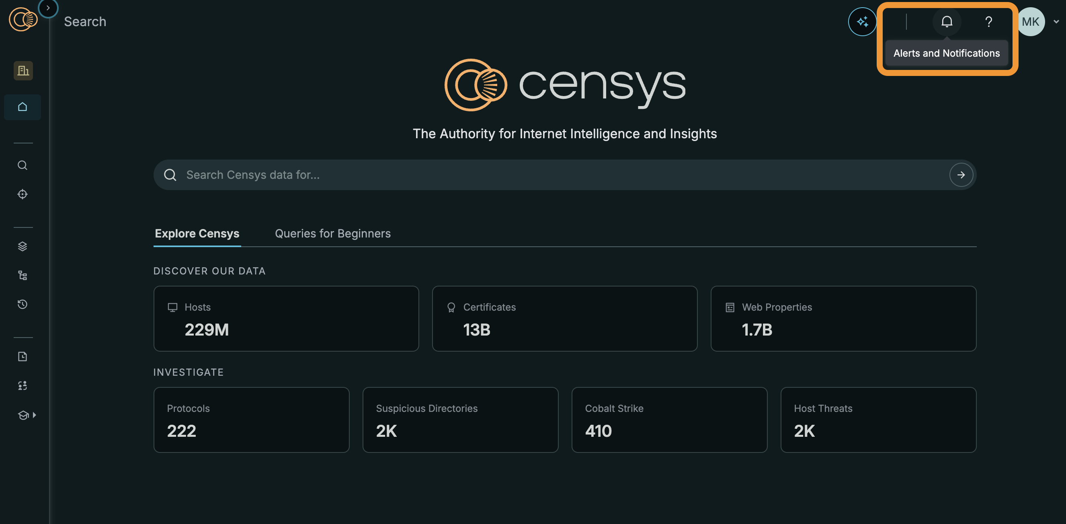Select the Home icon in sidebar
Screen dimensions: 1066x524
[23, 107]
